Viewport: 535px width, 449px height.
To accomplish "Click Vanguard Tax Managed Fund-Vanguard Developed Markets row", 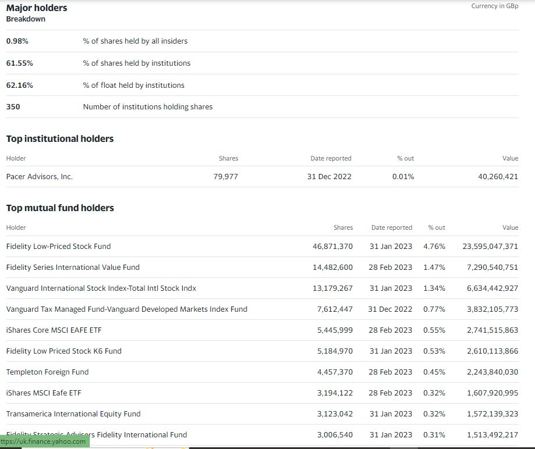I will click(x=263, y=309).
